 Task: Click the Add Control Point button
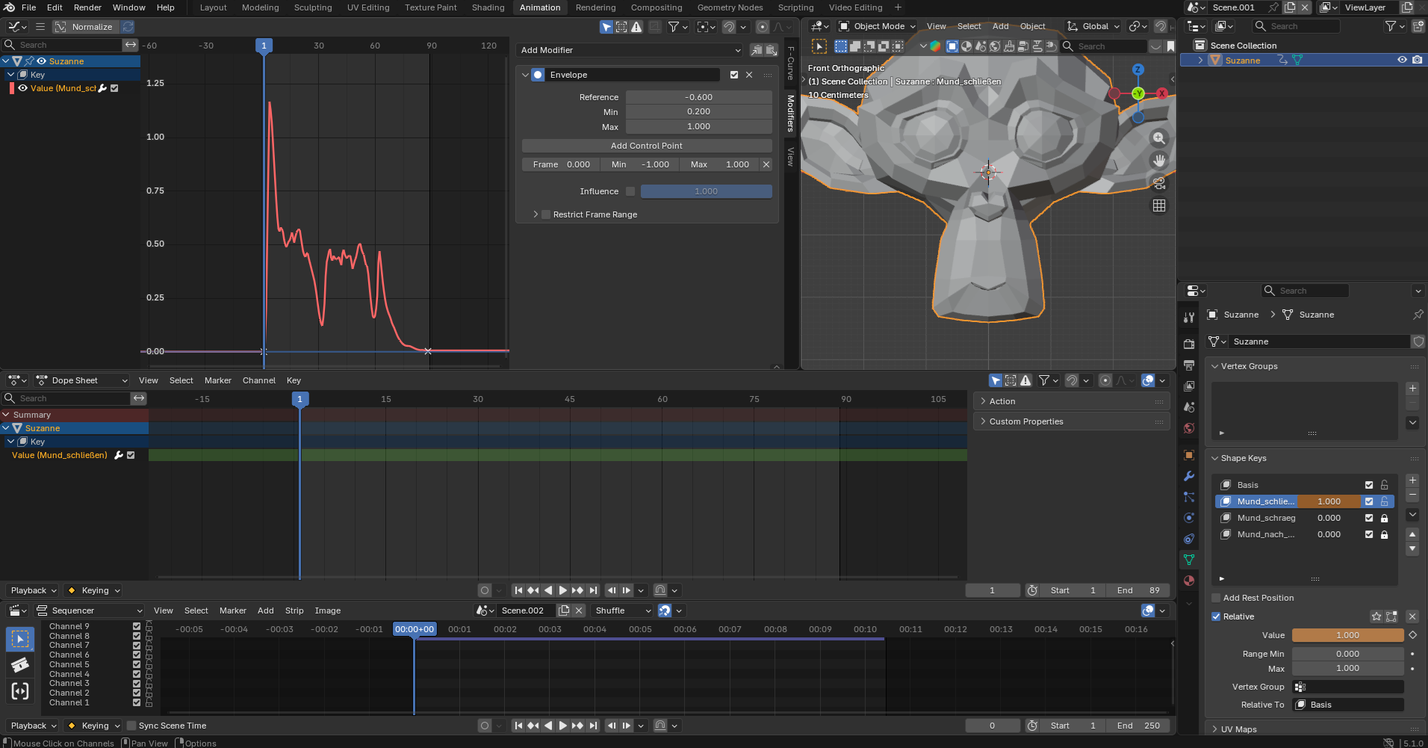pos(647,146)
